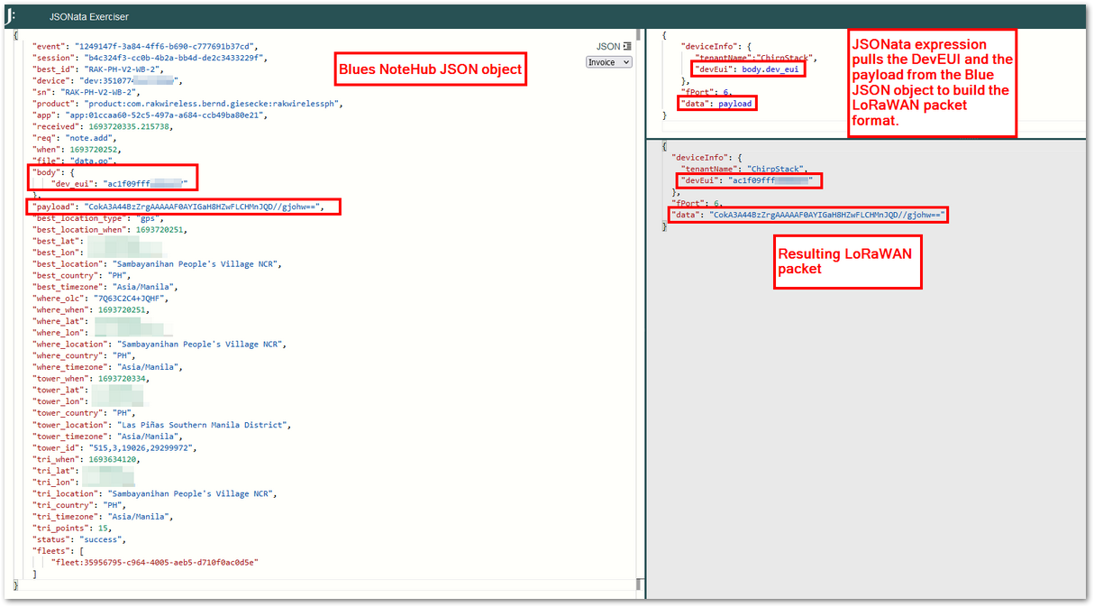The height and width of the screenshot is (607, 1094).
Task: Click the "event" line in the input JSON
Action: pos(145,45)
